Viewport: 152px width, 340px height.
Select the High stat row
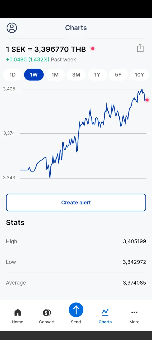76,241
